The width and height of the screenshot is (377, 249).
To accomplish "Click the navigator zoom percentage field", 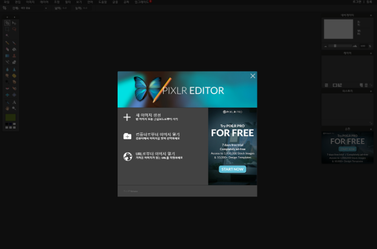I will pos(363,46).
